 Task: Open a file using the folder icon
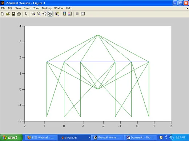pyautogui.click(x=8, y=14)
